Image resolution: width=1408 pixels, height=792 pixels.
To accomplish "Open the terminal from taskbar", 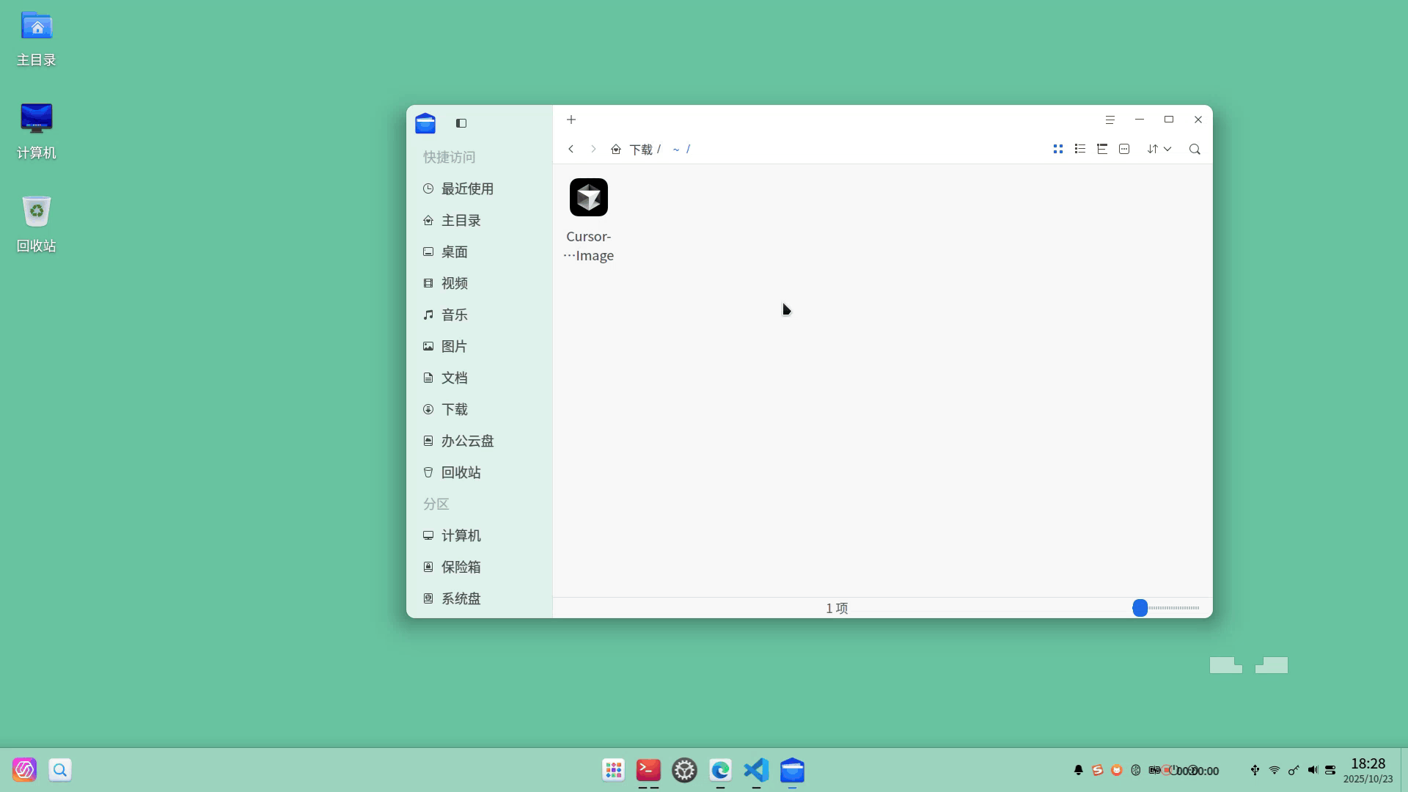I will (648, 770).
